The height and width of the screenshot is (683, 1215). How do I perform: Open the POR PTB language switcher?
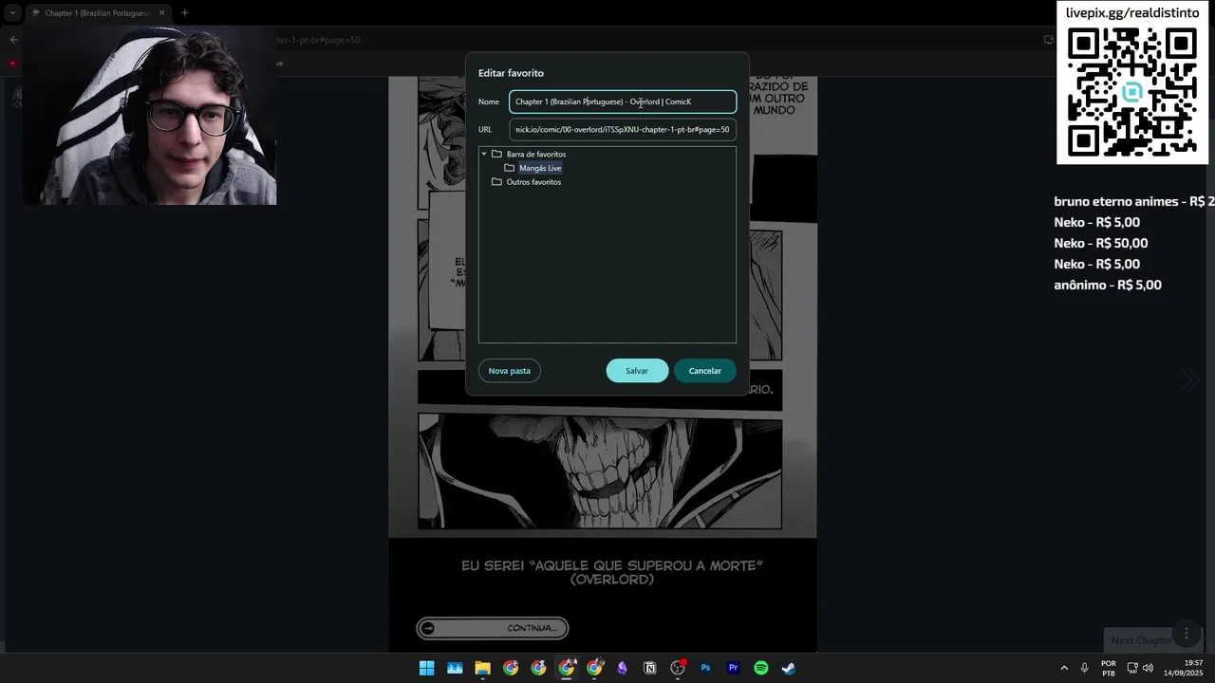(x=1109, y=668)
